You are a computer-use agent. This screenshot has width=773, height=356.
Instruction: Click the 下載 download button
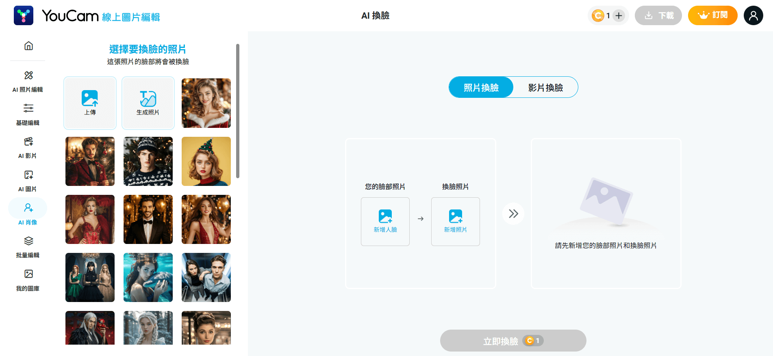[x=658, y=15]
